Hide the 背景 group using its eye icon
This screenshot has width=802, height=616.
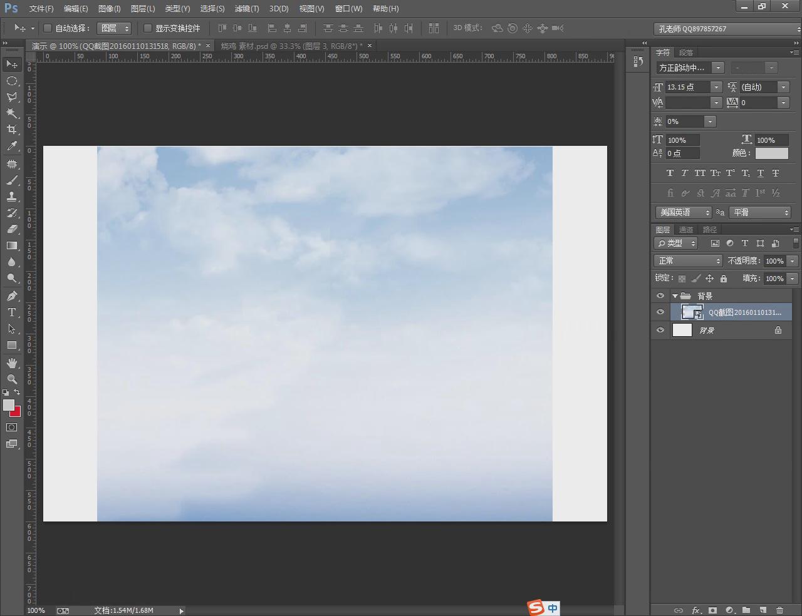(x=660, y=295)
